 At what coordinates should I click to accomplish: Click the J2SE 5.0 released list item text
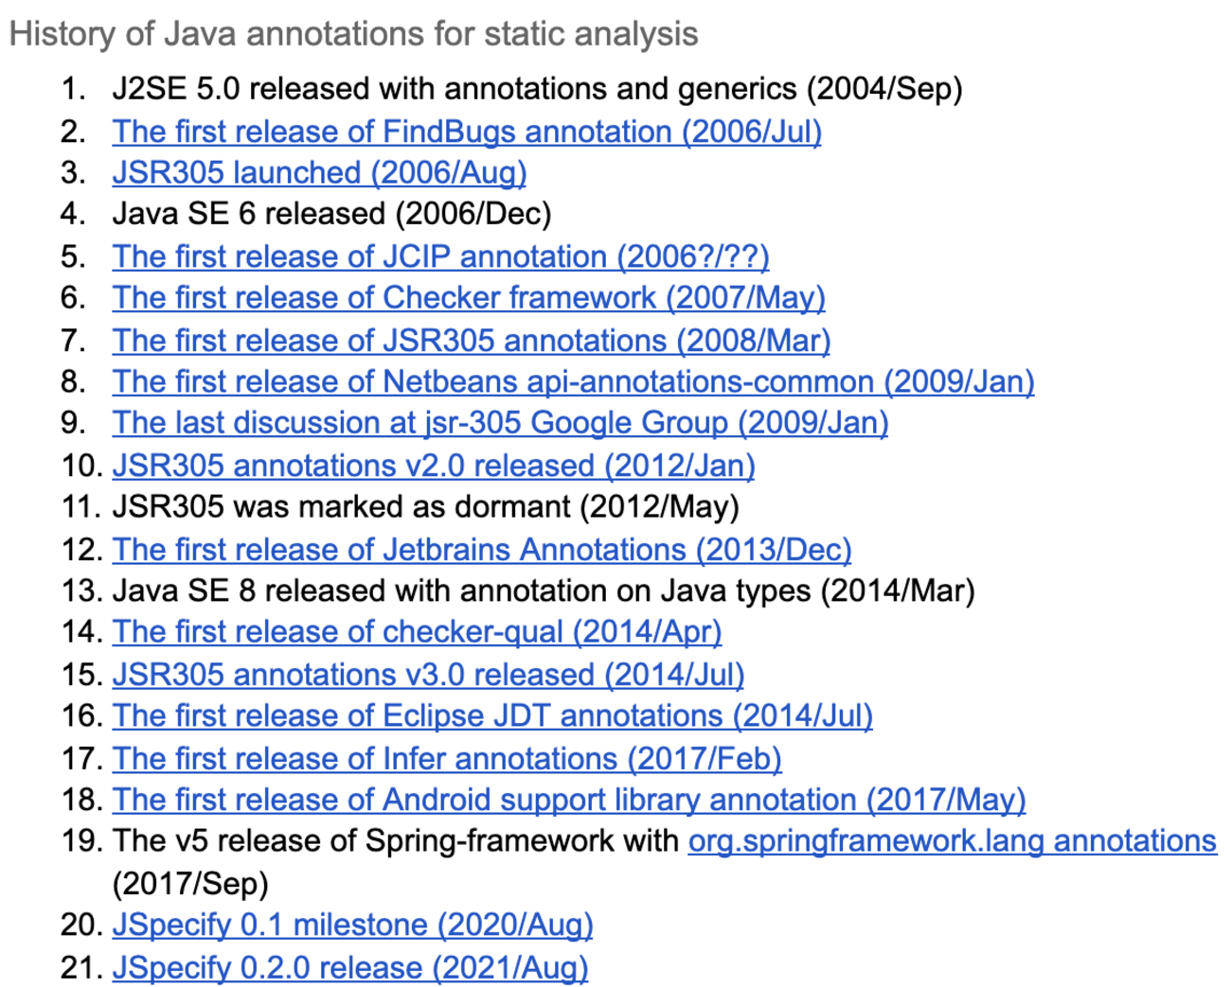click(537, 89)
